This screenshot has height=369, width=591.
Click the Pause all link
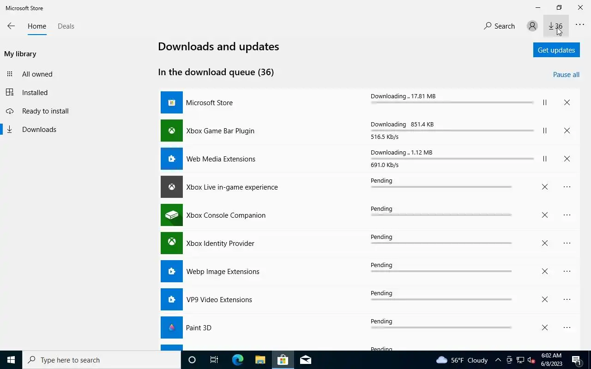coord(566,75)
